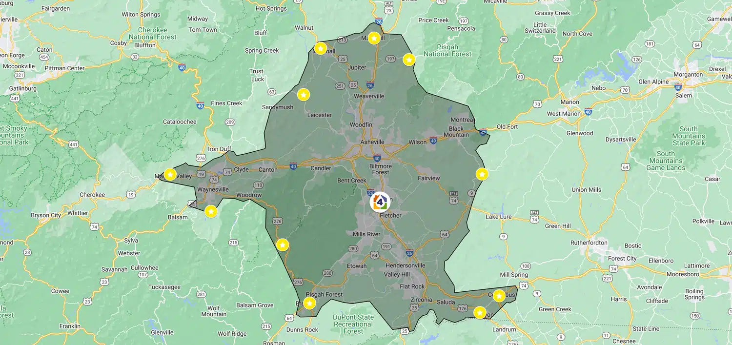Click the Pisgah Forest town label
This screenshot has height=345, width=732.
coord(324,295)
